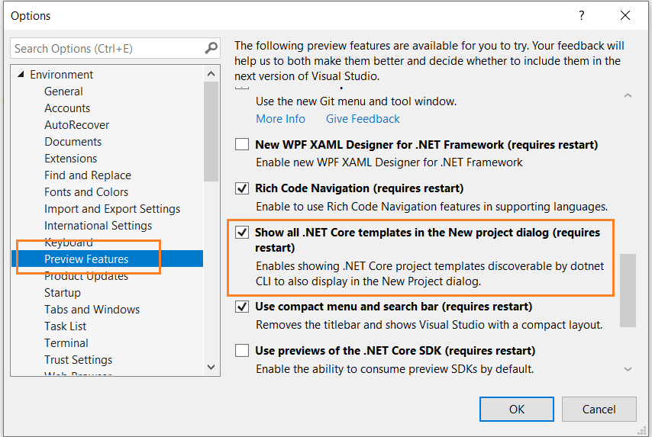Select General under Environment

click(63, 92)
